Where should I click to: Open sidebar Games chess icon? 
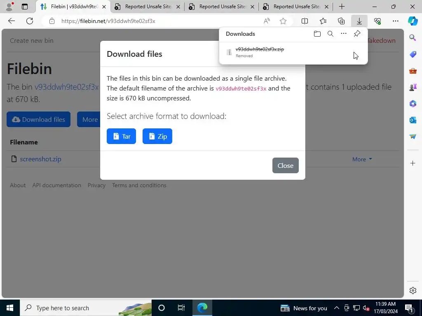pos(413,87)
